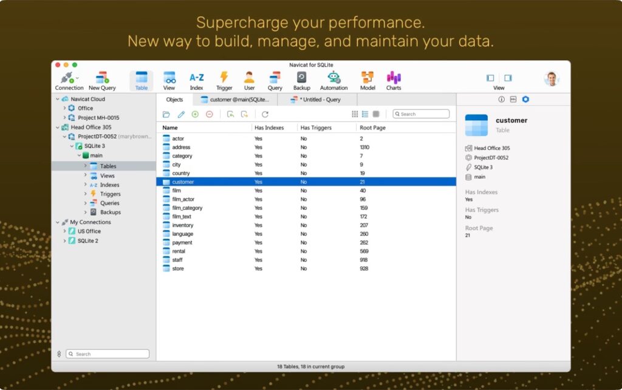Open the customer @main table tab

[234, 99]
